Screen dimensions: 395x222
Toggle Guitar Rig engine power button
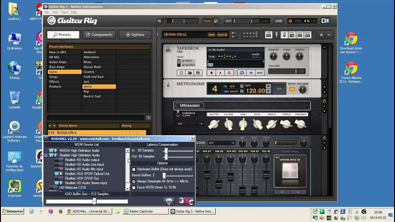[290, 21]
